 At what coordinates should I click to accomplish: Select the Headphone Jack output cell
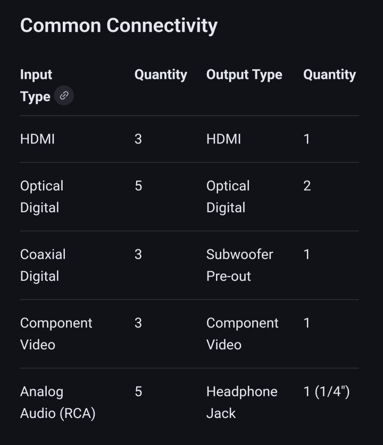[242, 402]
